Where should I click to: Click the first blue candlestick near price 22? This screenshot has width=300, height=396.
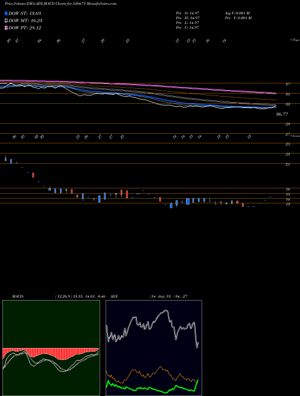[x=5, y=158]
